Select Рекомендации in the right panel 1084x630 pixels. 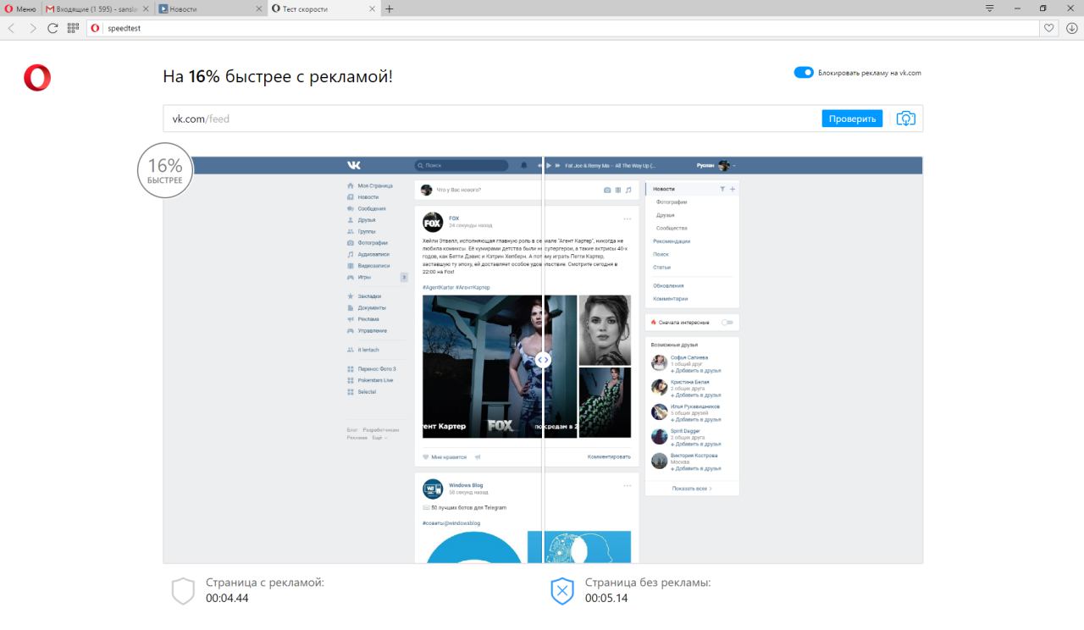pos(672,241)
